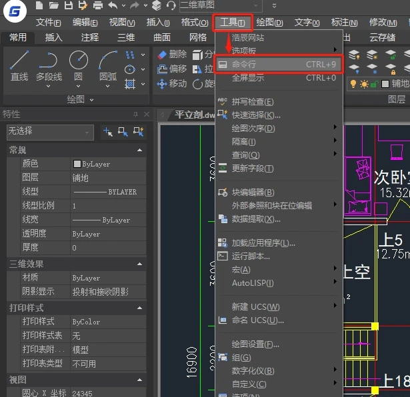Select the 平立剖.dwg drawing tab
This screenshot has height=397, width=410.
click(x=195, y=115)
